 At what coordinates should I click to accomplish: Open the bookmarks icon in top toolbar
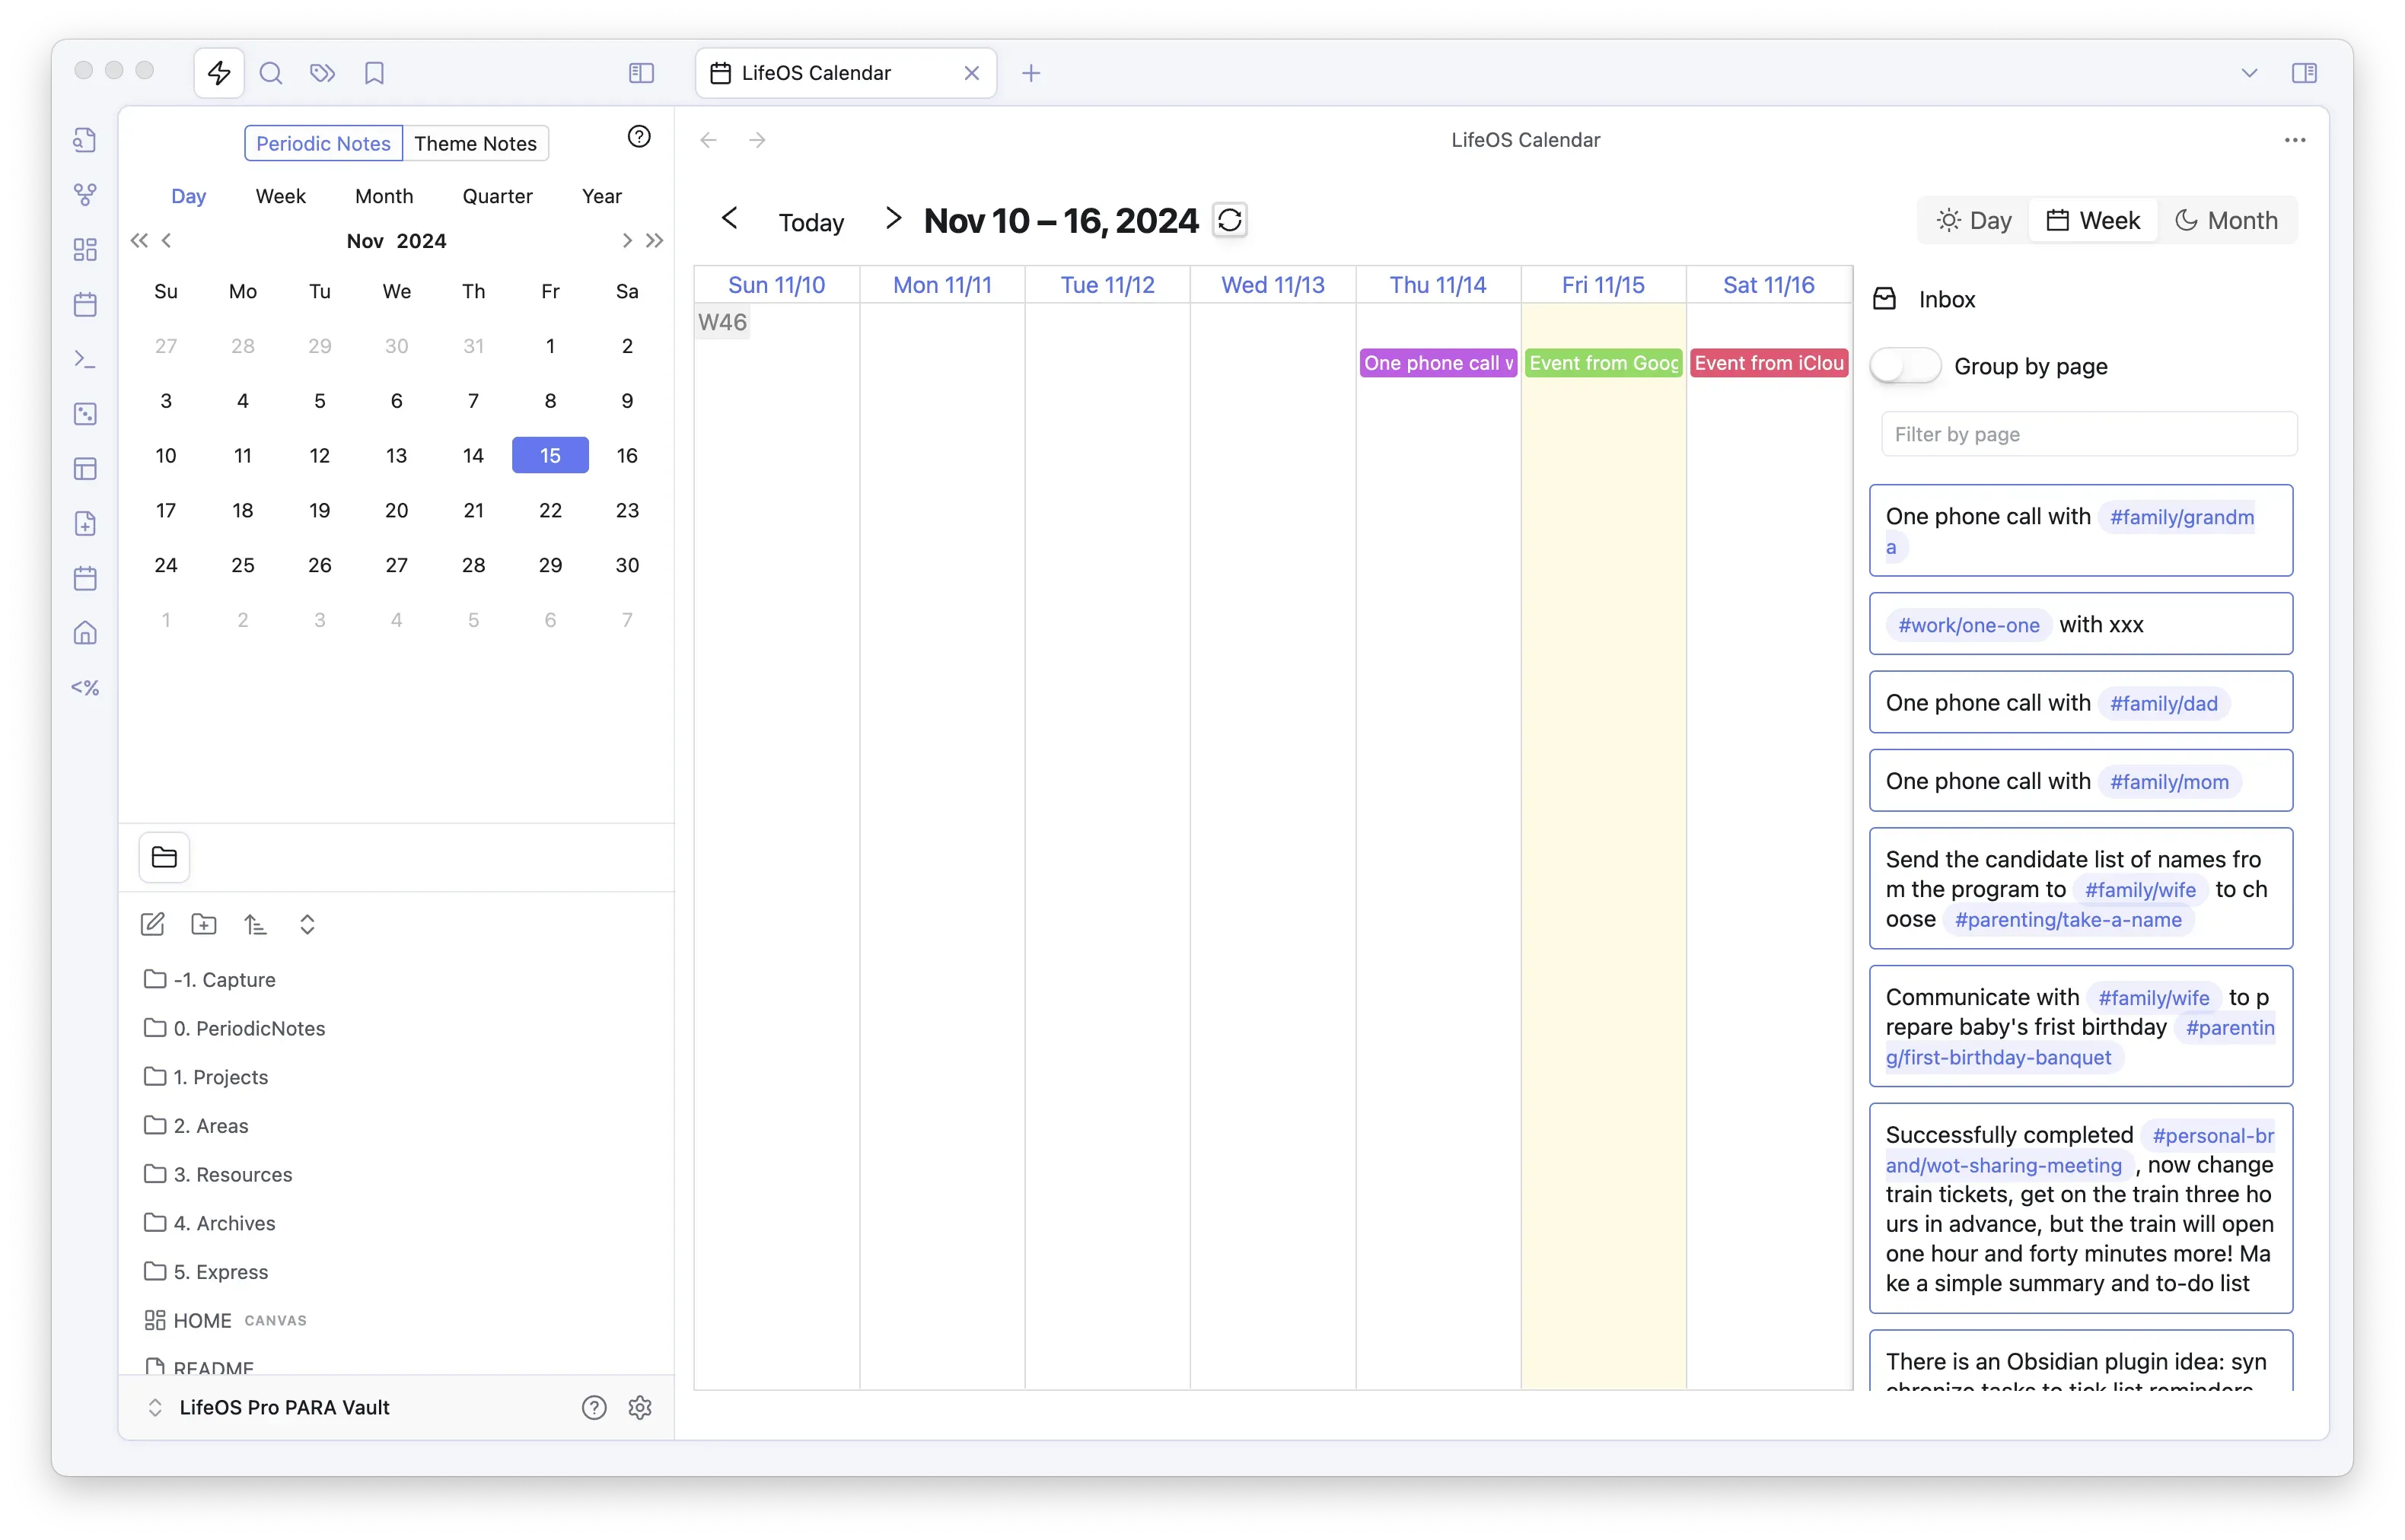point(374,73)
